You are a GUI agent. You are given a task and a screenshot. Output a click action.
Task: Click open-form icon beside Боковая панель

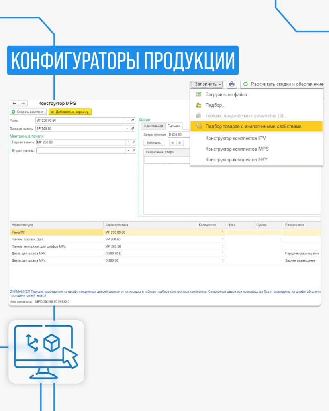point(133,128)
